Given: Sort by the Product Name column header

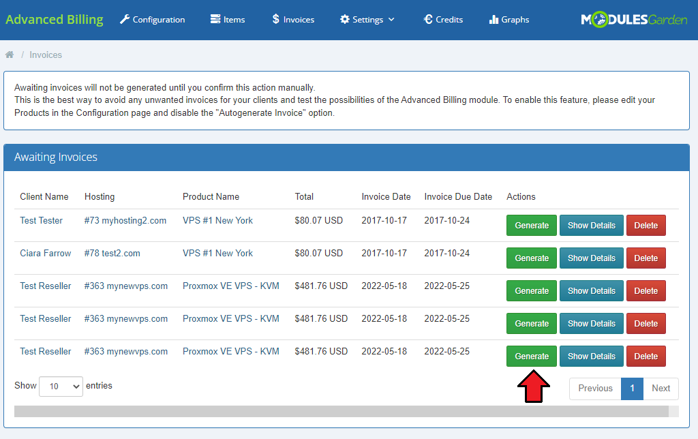Looking at the screenshot, I should tap(211, 197).
